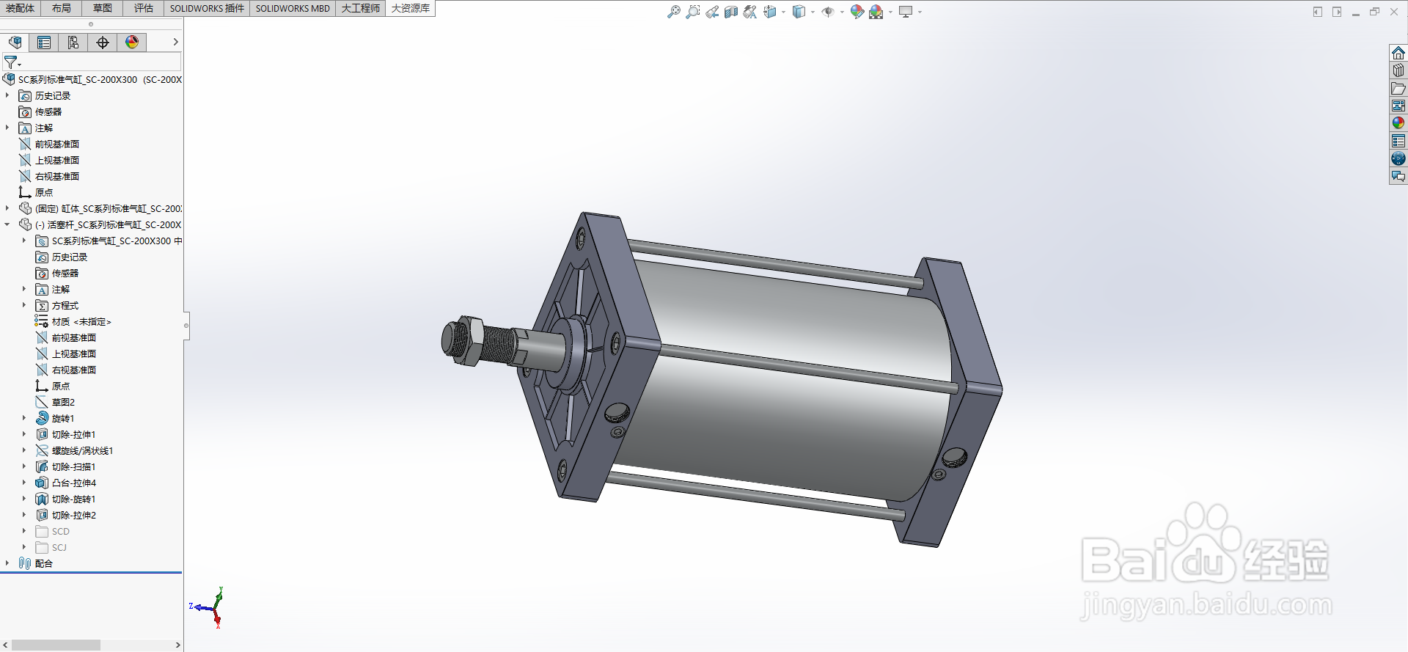Open the Design Library task pane icon
The width and height of the screenshot is (1408, 652).
click(x=1398, y=70)
